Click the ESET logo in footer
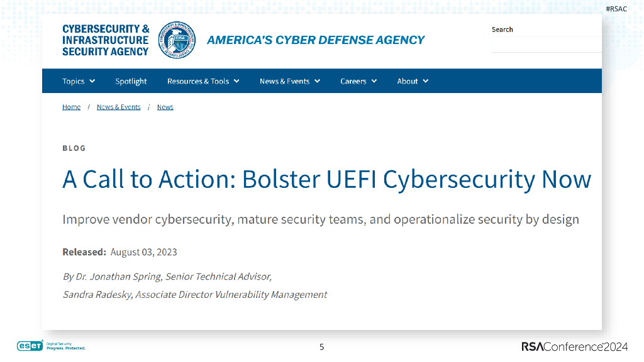Image resolution: width=644 pixels, height=362 pixels. click(x=30, y=346)
